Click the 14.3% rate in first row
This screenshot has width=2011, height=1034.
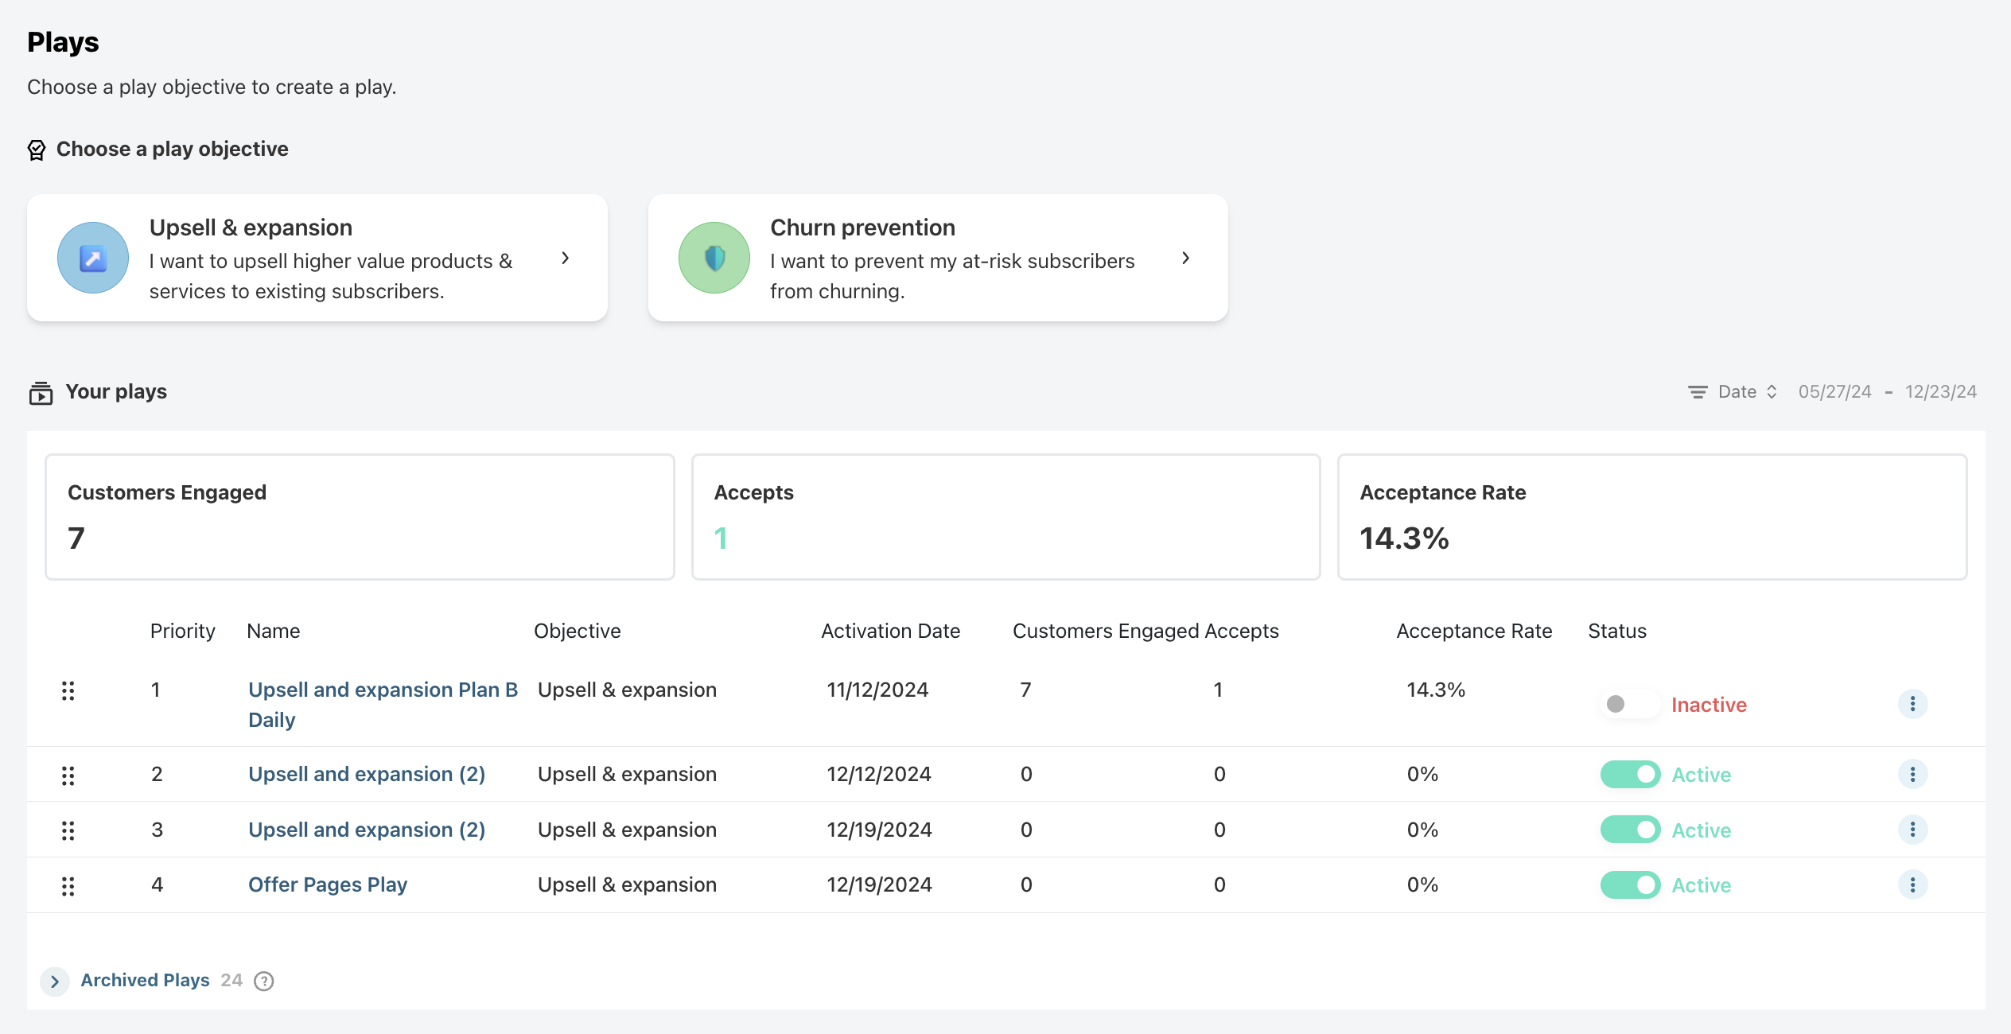point(1436,690)
